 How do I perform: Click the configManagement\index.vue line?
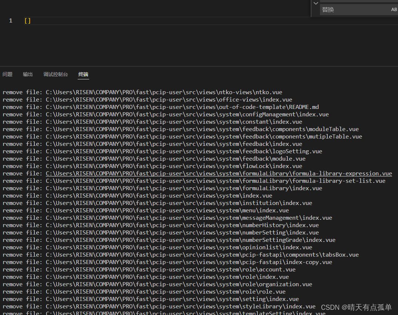[x=166, y=114]
